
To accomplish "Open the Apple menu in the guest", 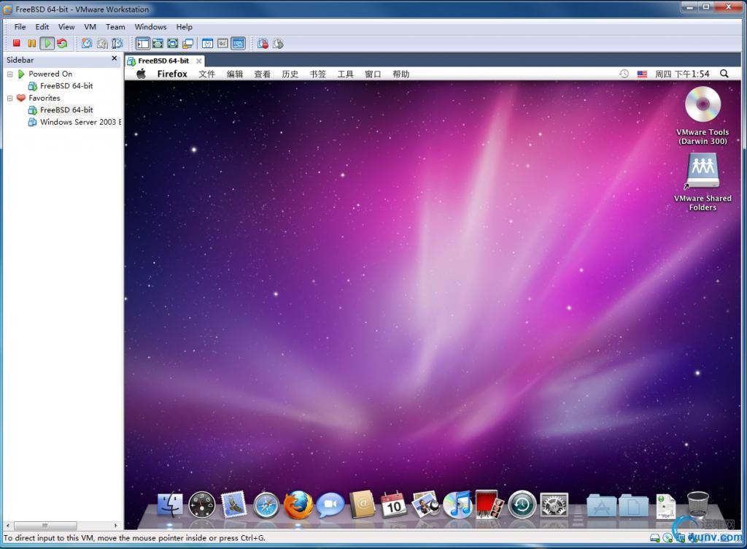I will coord(141,74).
